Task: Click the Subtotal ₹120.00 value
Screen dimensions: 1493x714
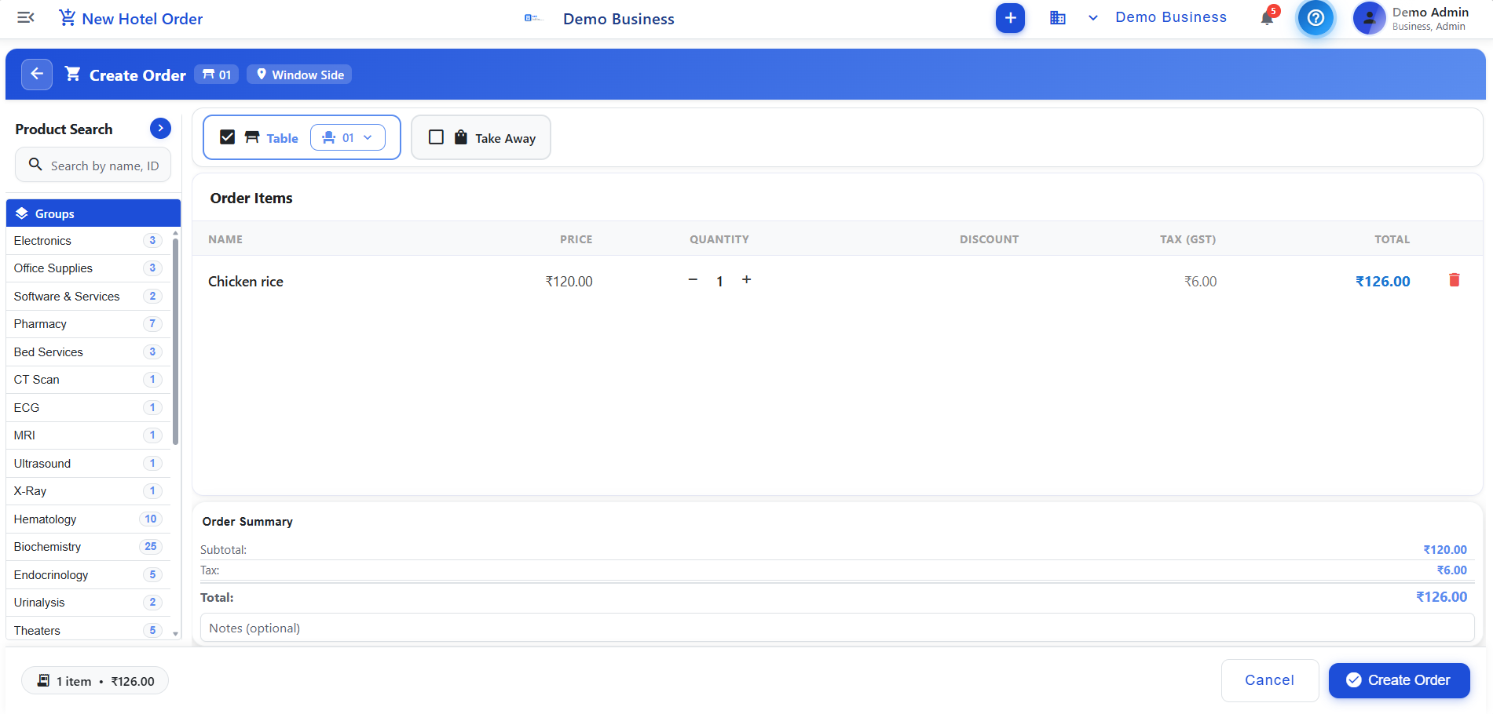Action: pos(1444,550)
